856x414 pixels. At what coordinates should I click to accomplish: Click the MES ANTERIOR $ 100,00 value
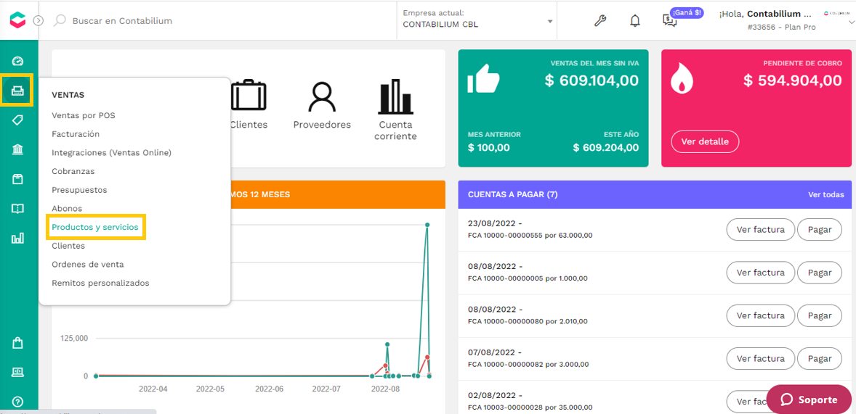point(489,148)
